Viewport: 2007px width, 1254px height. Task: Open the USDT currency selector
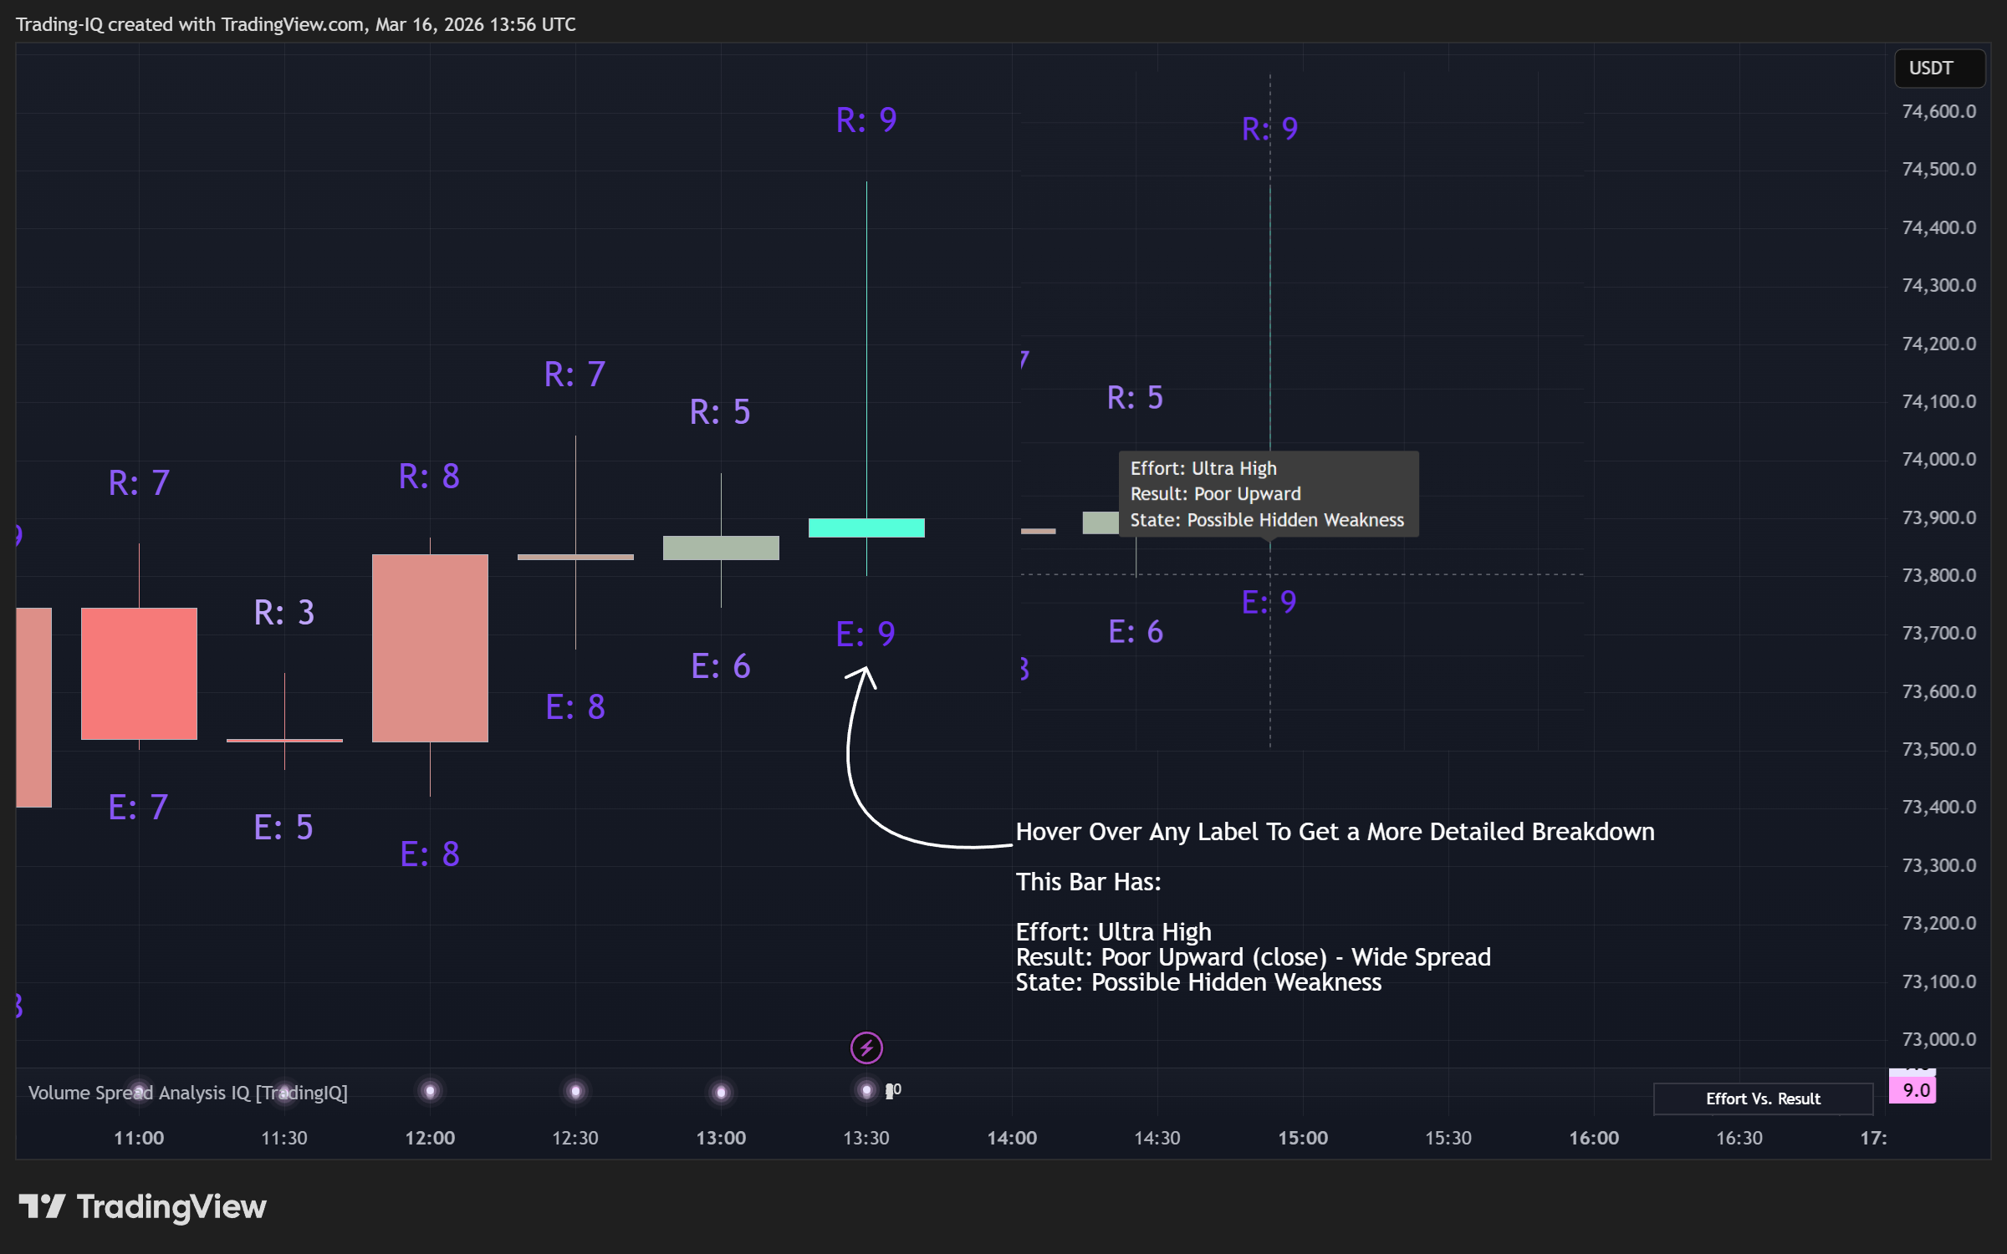1939,69
